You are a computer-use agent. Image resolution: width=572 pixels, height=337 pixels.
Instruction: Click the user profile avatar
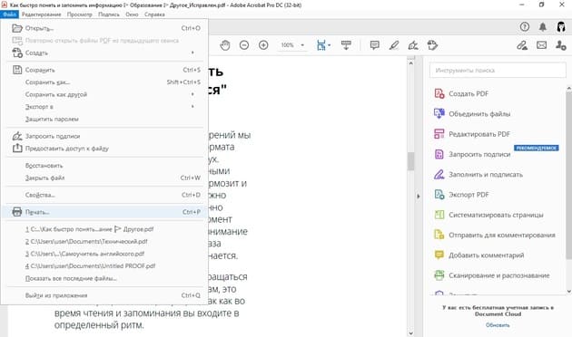(561, 26)
